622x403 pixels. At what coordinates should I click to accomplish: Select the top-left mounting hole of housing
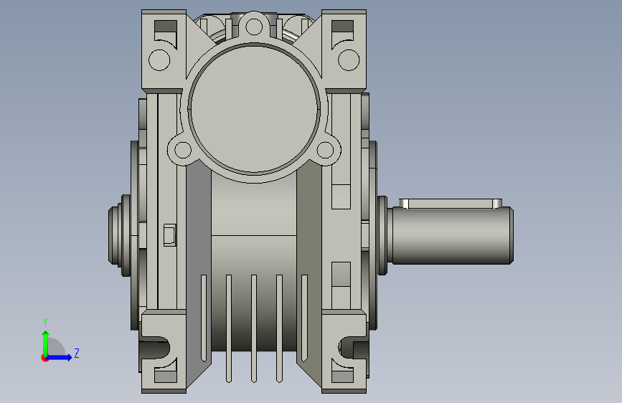pyautogui.click(x=159, y=60)
